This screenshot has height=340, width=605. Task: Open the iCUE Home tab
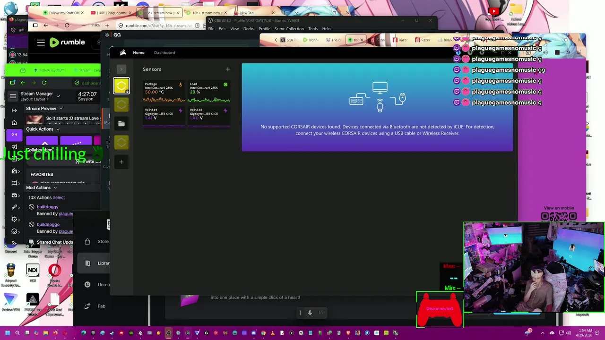click(138, 52)
